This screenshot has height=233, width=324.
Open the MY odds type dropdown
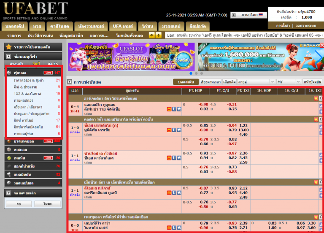click(289, 82)
